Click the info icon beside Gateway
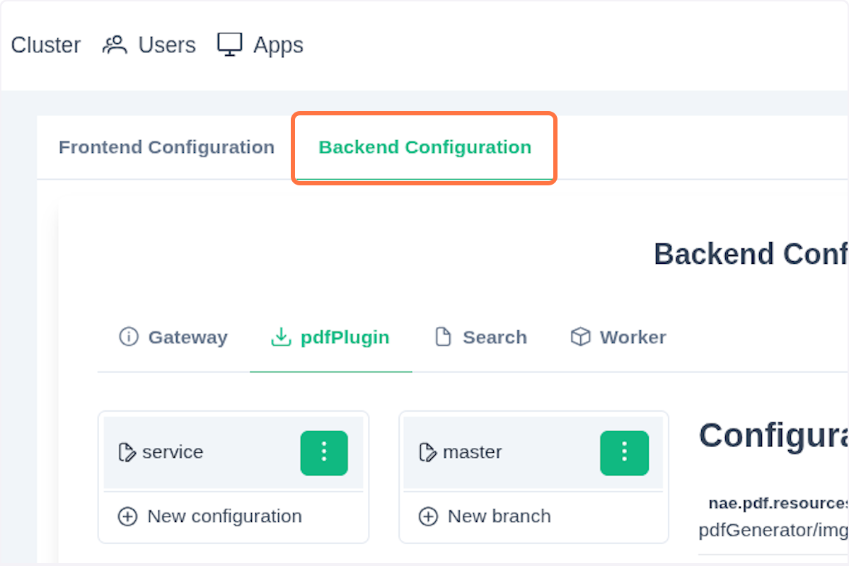Viewport: 849px width, 566px height. pyautogui.click(x=129, y=337)
